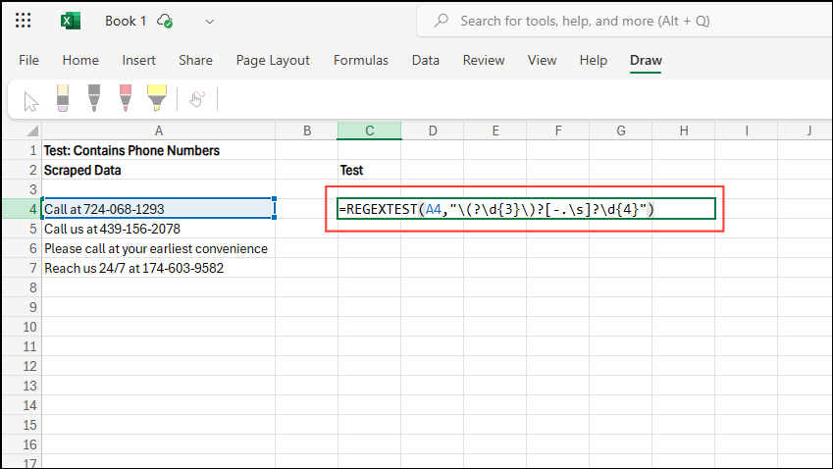The width and height of the screenshot is (833, 469).
Task: Switch to the Insert tab
Action: coord(138,60)
